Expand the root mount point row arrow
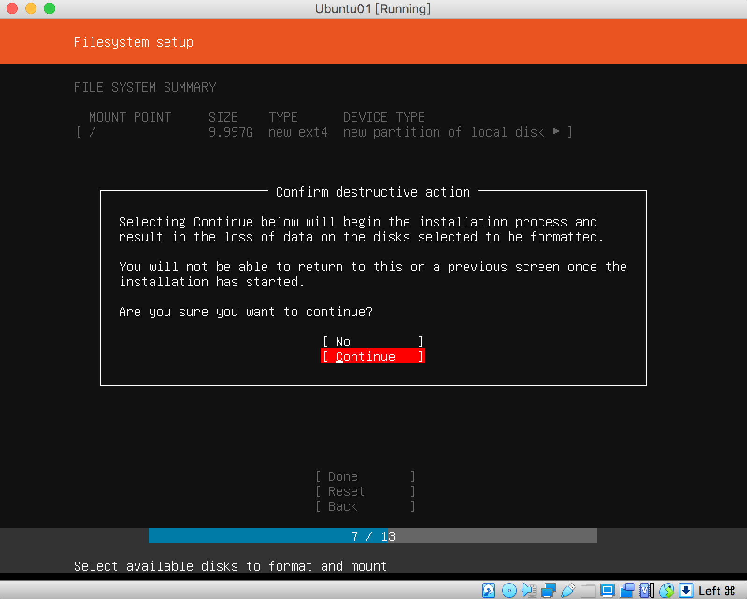Image resolution: width=747 pixels, height=599 pixels. [556, 131]
